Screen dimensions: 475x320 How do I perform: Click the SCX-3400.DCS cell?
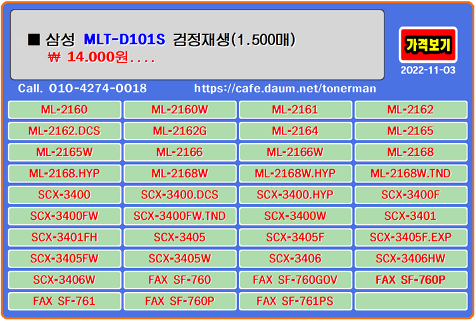(180, 195)
